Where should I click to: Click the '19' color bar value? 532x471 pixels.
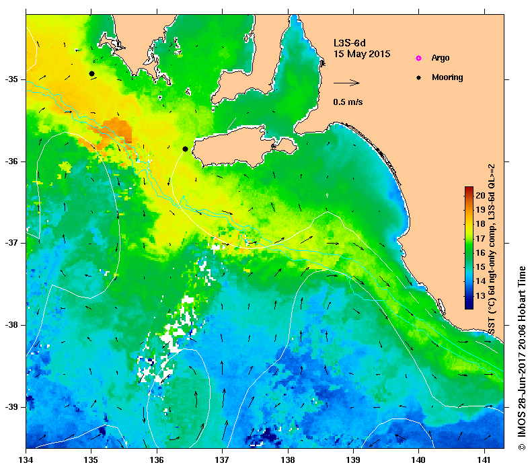coord(480,210)
